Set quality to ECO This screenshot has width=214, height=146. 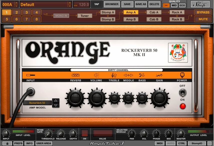[182, 6]
